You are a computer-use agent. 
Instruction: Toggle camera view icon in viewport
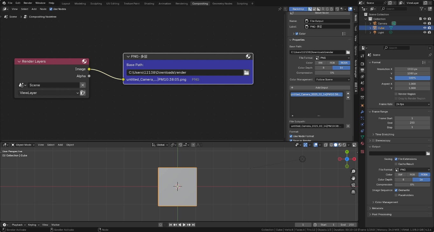click(x=353, y=185)
